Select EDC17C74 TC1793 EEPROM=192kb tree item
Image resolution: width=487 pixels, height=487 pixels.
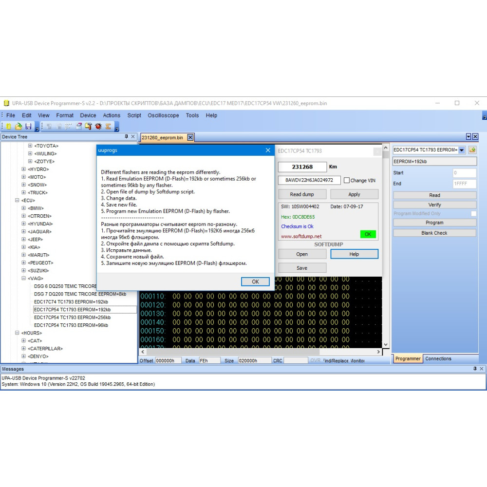[x=71, y=301]
